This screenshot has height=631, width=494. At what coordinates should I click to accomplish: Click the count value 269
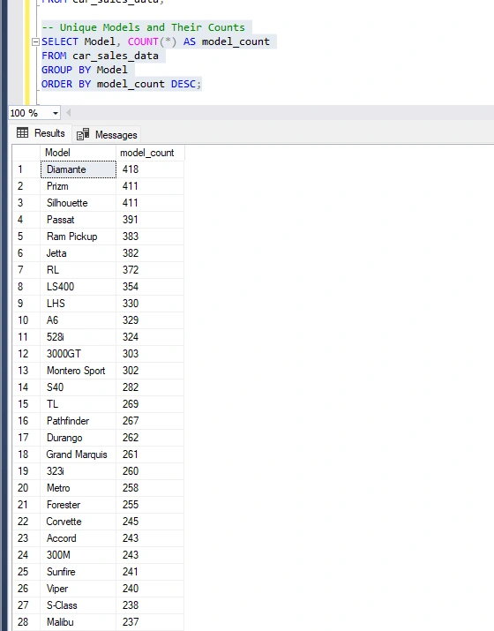(x=150, y=404)
